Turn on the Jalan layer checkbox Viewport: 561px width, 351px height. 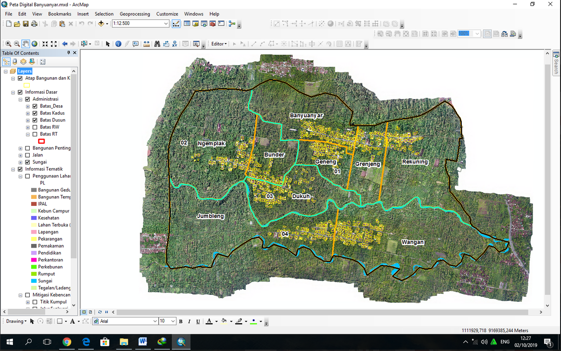[x=27, y=155]
